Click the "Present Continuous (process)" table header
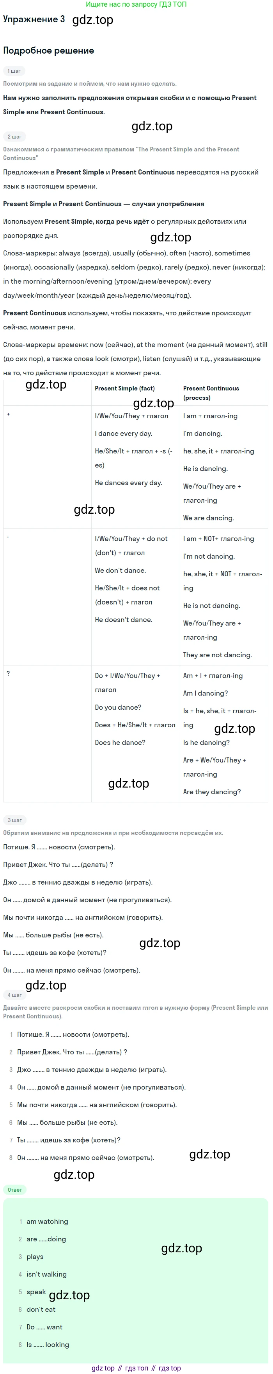The image size is (273, 1374). pos(211,392)
